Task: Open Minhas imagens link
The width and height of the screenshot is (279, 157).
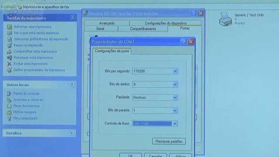Action: pos(25,112)
